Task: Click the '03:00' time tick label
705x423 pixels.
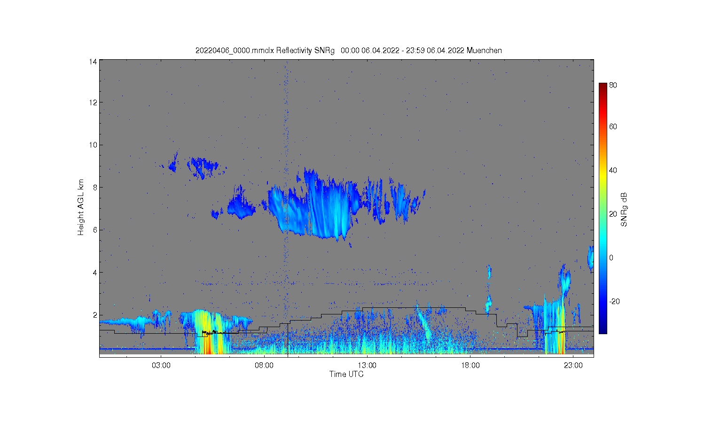Action: [161, 365]
